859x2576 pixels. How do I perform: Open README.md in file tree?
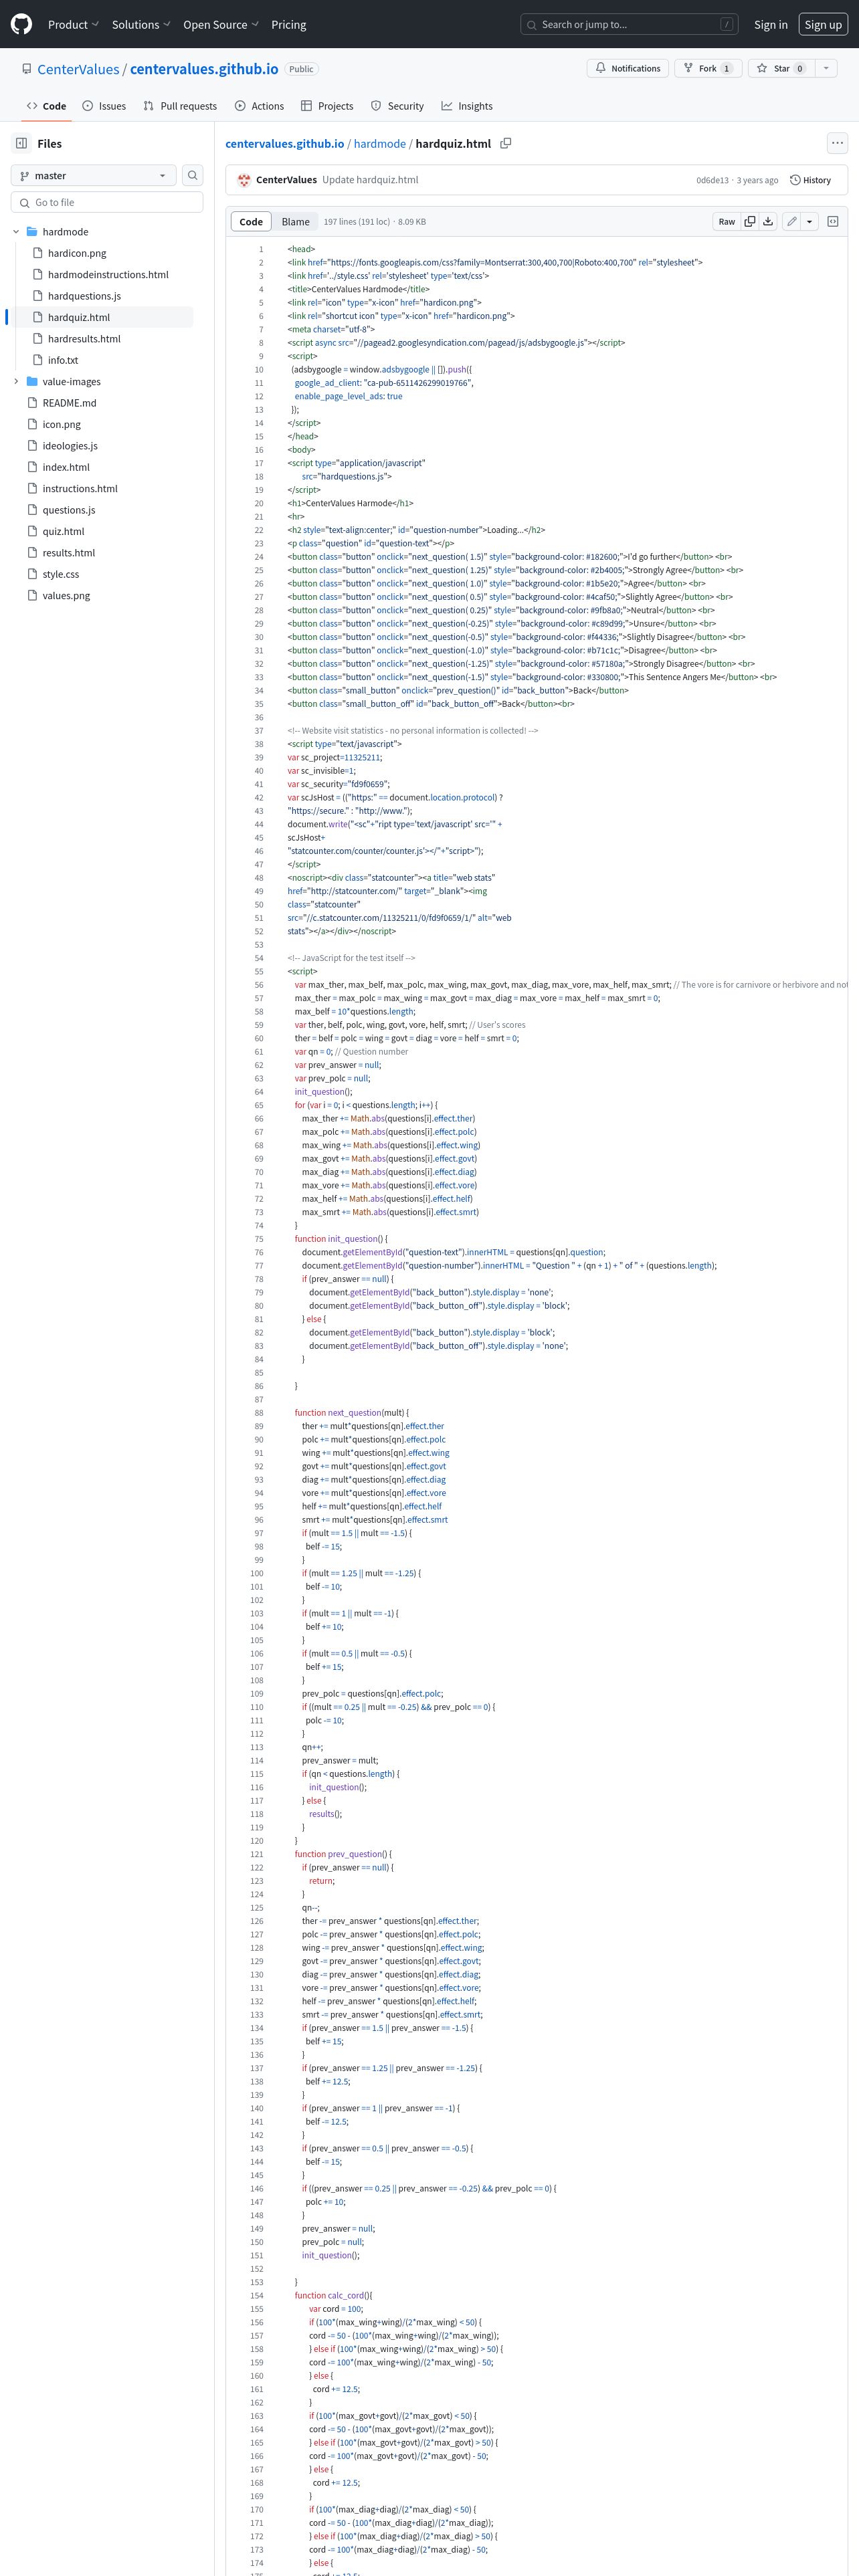[69, 403]
